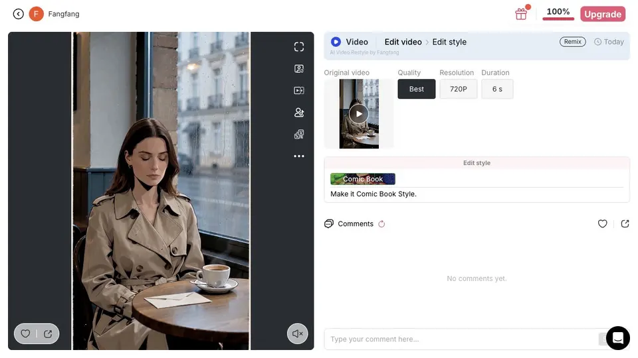Open Fangfang's orange avatar
This screenshot has height=358, width=638.
[36, 14]
